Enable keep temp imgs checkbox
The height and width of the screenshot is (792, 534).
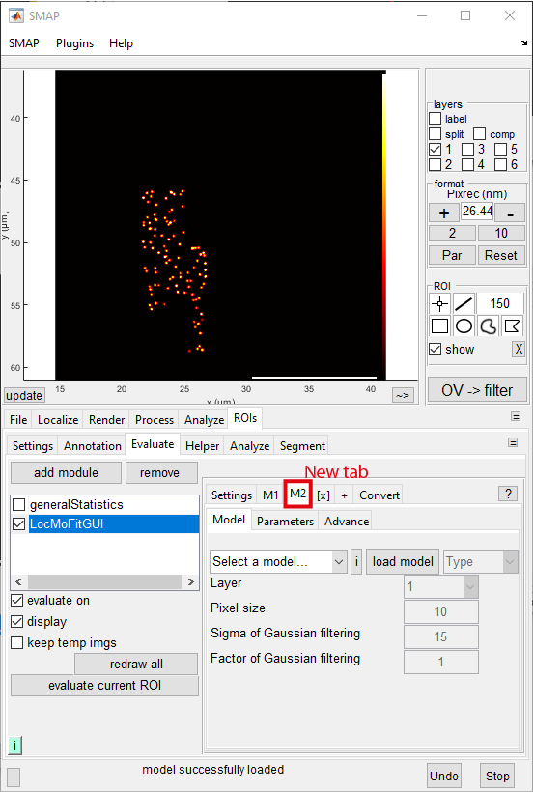point(17,643)
